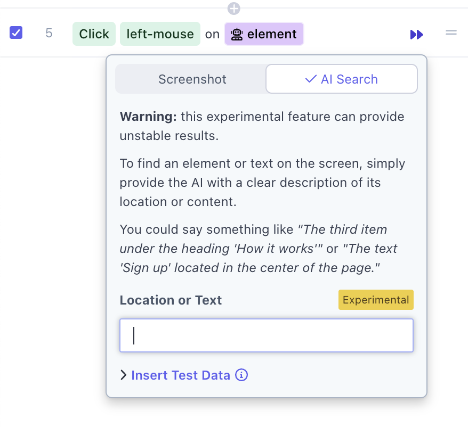
Task: Click the 'Location or Text' field label
Action: tap(171, 300)
